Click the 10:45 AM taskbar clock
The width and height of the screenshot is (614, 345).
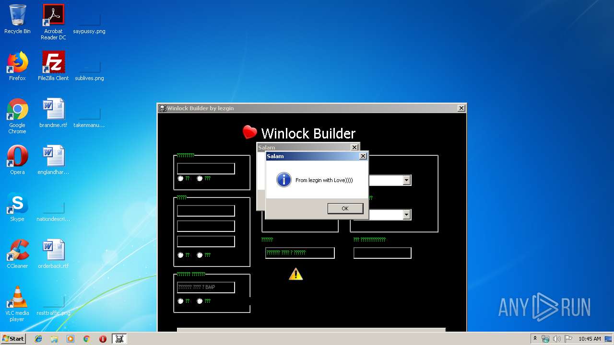click(x=590, y=339)
